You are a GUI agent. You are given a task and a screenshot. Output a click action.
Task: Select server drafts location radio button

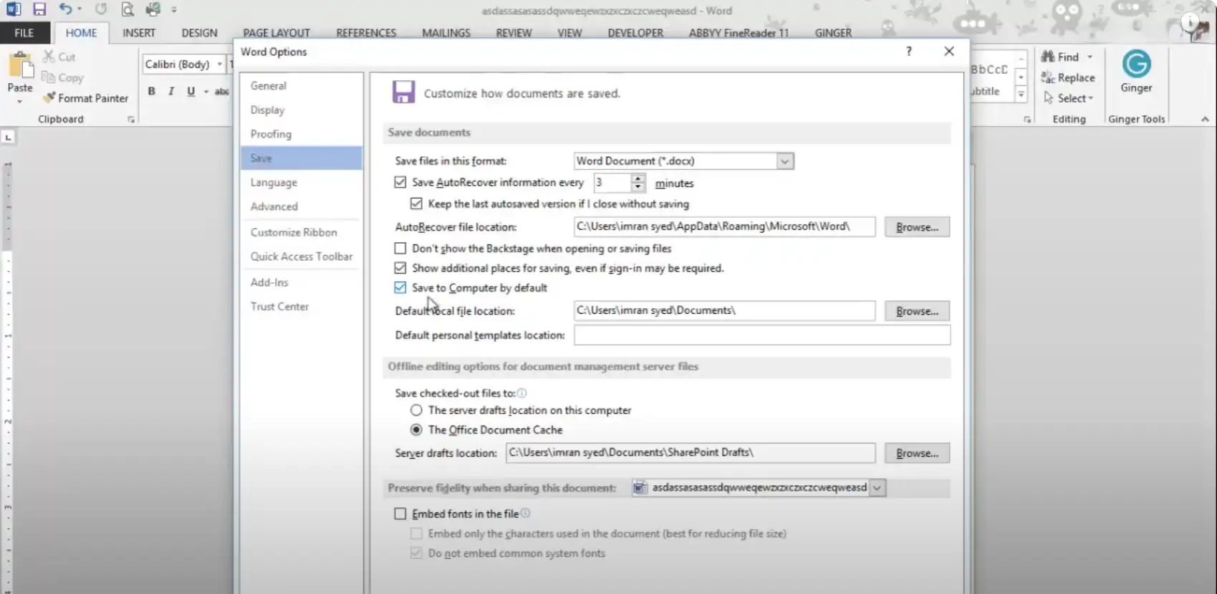[x=416, y=411]
